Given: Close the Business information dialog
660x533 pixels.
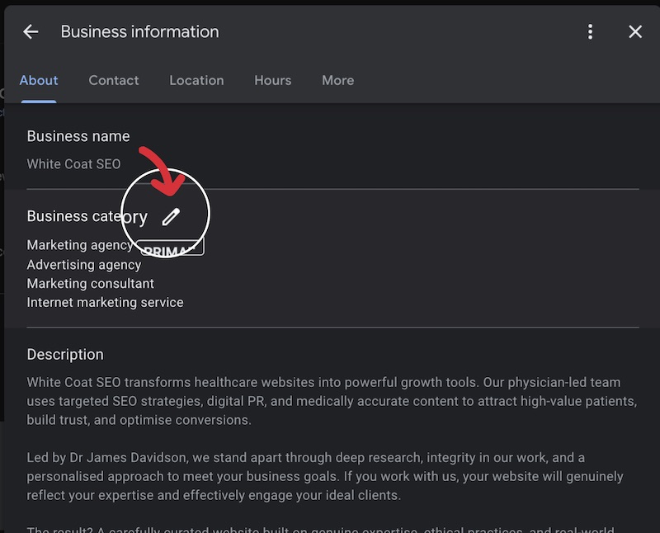Looking at the screenshot, I should coord(635,31).
